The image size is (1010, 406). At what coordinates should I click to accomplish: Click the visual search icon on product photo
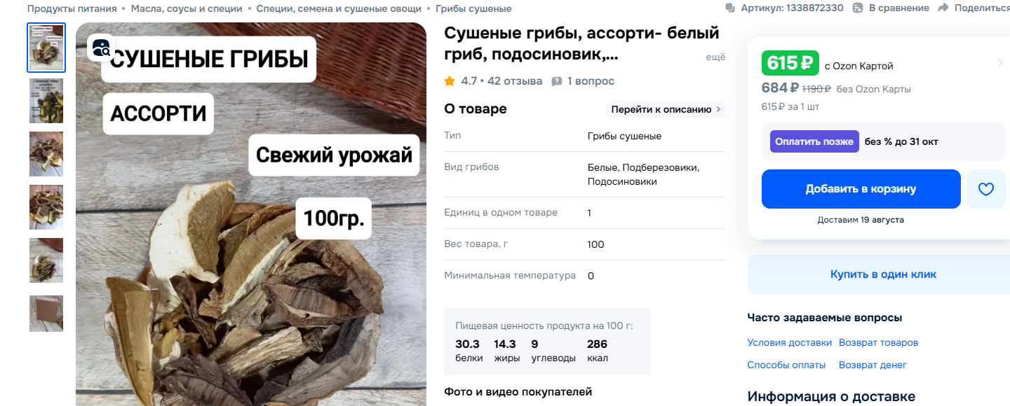[101, 48]
